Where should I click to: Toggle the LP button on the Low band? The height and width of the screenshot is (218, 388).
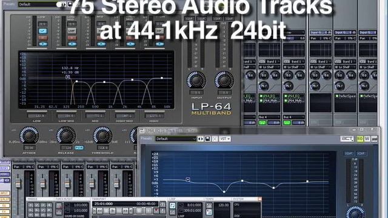(x=43, y=31)
